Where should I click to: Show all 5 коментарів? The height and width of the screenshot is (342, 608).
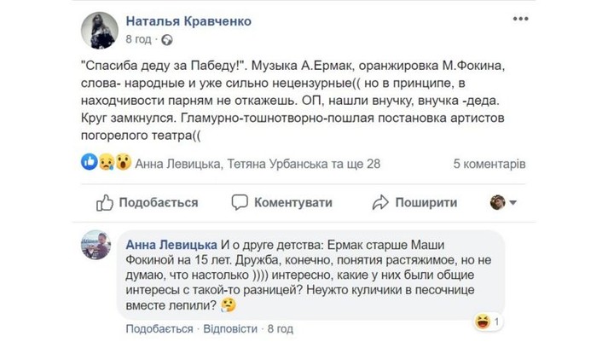tap(489, 162)
